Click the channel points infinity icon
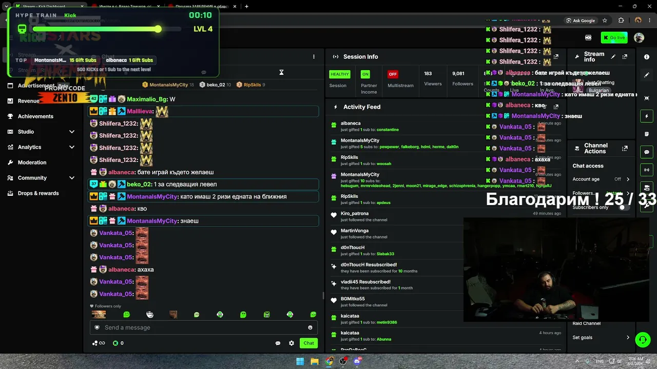 pyautogui.click(x=99, y=343)
